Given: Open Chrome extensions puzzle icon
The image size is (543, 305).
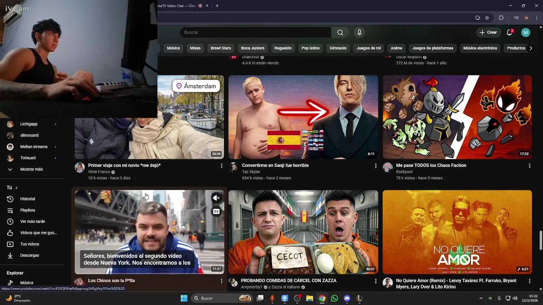Looking at the screenshot, I should (x=501, y=18).
